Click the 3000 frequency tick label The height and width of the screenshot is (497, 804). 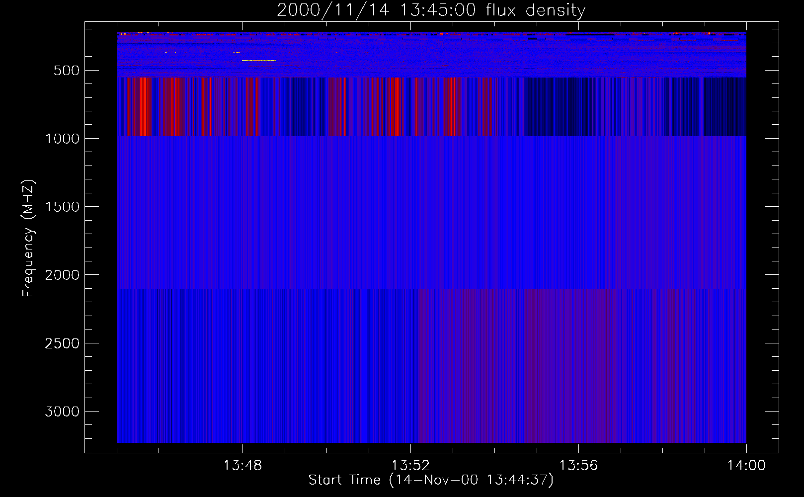pos(62,412)
